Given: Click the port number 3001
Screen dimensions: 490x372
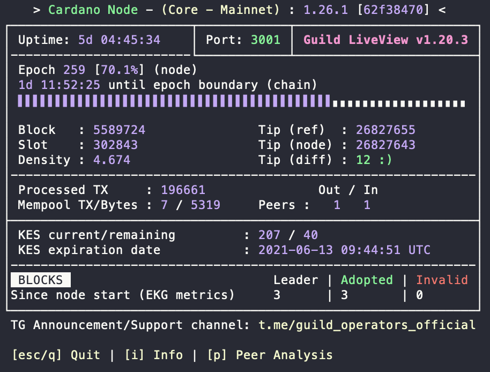Looking at the screenshot, I should (265, 40).
